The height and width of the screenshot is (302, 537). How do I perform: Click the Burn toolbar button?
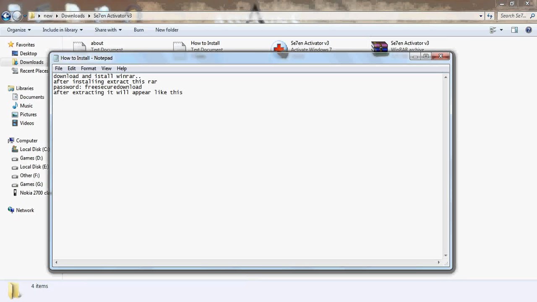(138, 30)
